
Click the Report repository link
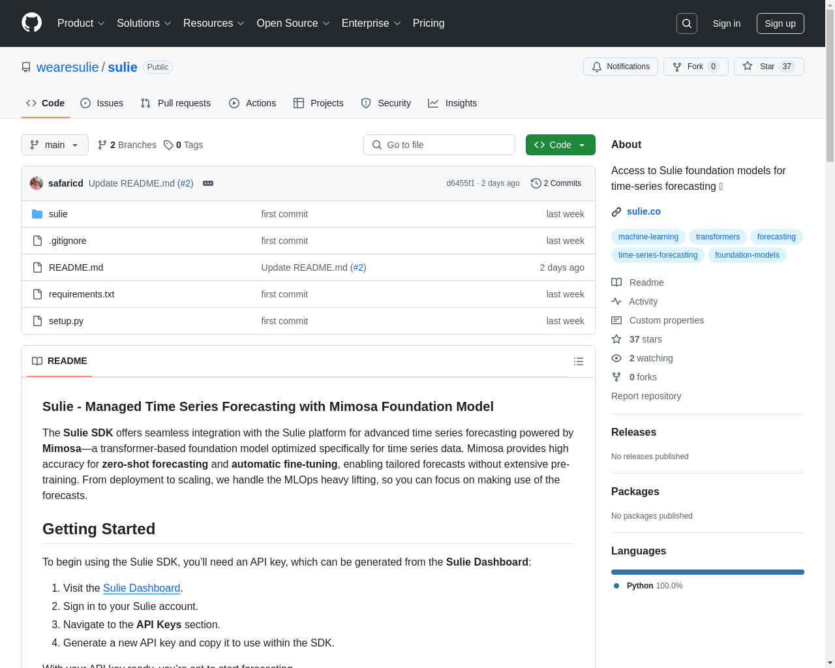click(646, 396)
